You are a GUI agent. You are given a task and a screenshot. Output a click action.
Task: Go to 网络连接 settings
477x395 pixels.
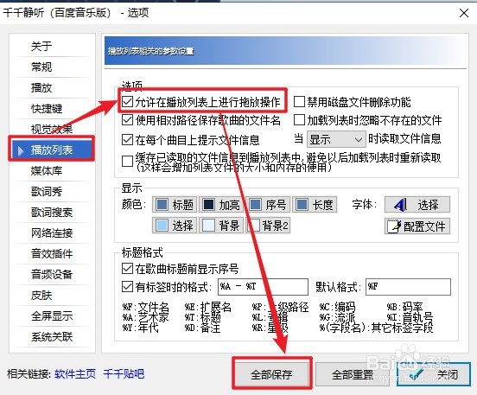pos(51,233)
